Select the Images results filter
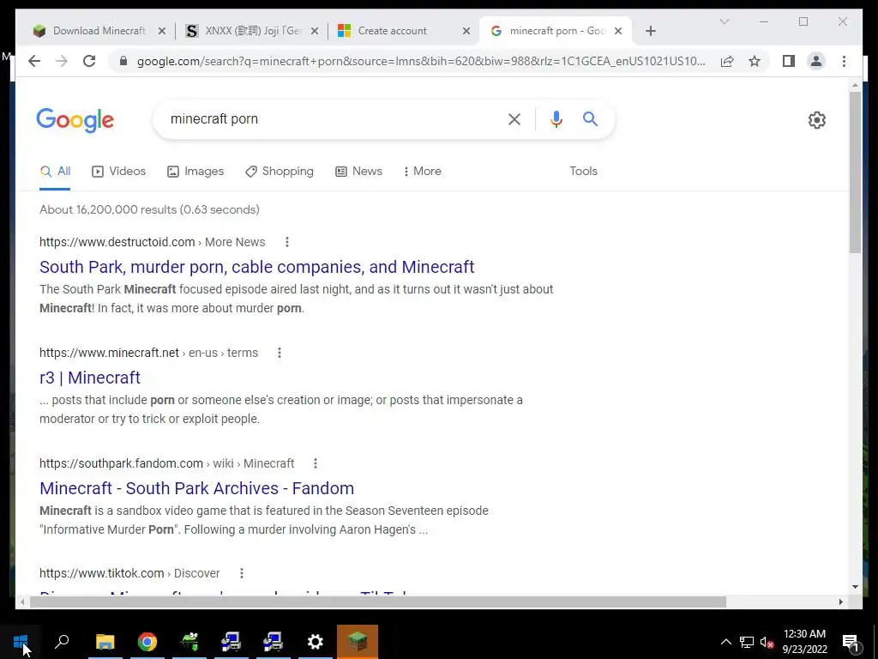 pyautogui.click(x=195, y=172)
